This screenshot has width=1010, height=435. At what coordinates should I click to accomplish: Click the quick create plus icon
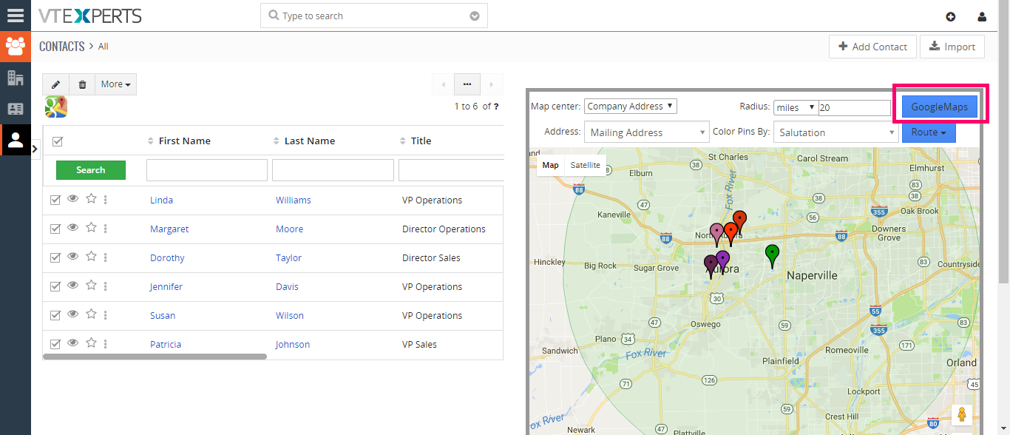[951, 16]
